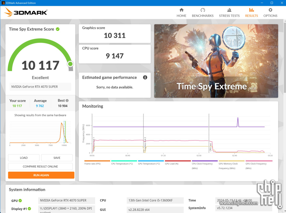Toggle GPU Memory Clock Frequency legend swatch

(231, 161)
